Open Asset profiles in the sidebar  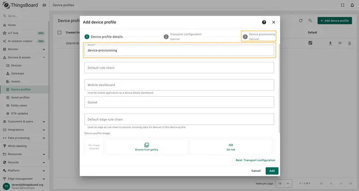tap(24, 97)
